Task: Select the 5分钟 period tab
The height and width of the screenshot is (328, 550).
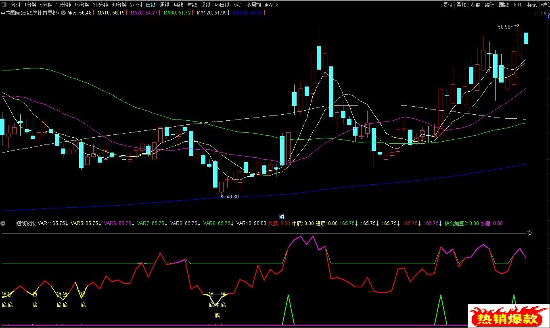Action: 46,5
